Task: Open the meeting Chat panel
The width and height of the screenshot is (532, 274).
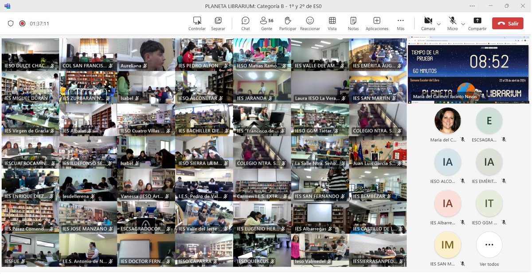Action: [x=245, y=23]
